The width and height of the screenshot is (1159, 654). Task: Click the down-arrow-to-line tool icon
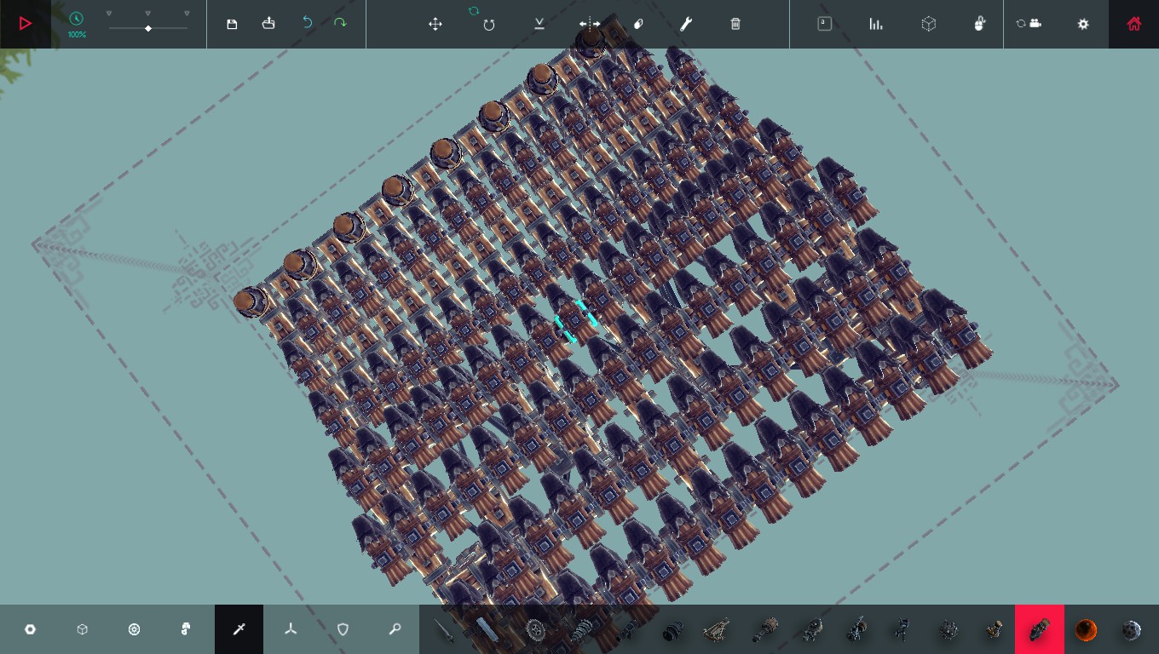tap(539, 24)
